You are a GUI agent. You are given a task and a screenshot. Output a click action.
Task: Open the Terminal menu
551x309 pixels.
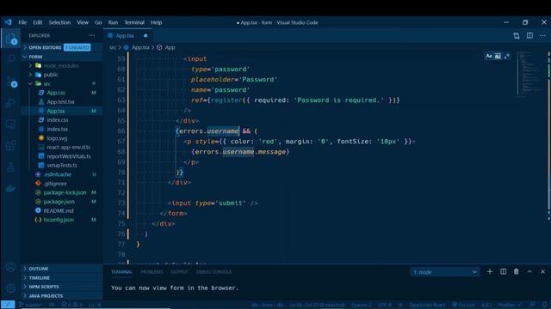(134, 22)
